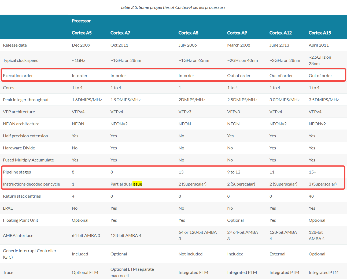Image resolution: width=347 pixels, height=279 pixels.
Task: Select the 'LPAE' row label
Action: pos(8,208)
